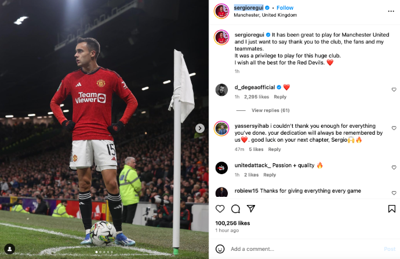Save post with bookmark icon
This screenshot has width=400, height=259.
(391, 208)
